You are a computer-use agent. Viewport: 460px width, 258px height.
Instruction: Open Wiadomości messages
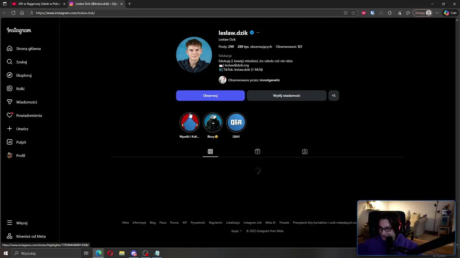coord(22,102)
